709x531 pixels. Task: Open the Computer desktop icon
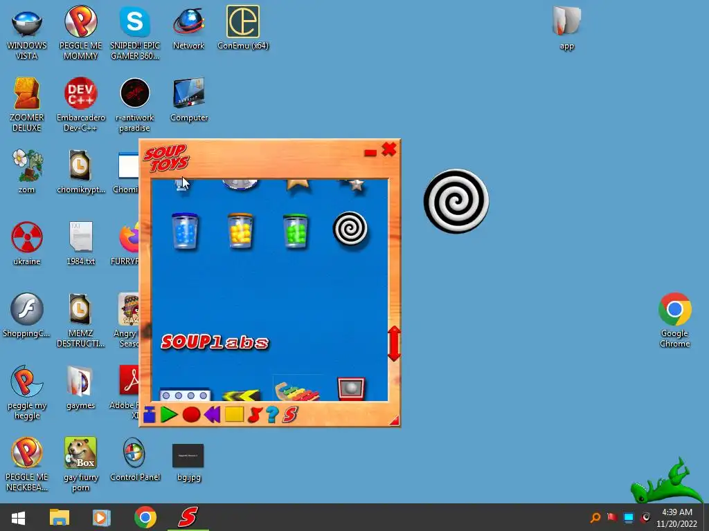[188, 100]
